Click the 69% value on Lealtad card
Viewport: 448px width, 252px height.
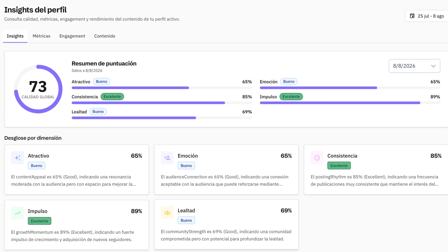click(x=286, y=211)
